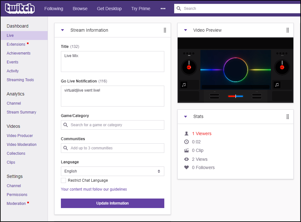Click the Twitch logo
Screen dimensions: 301x222
click(20, 9)
